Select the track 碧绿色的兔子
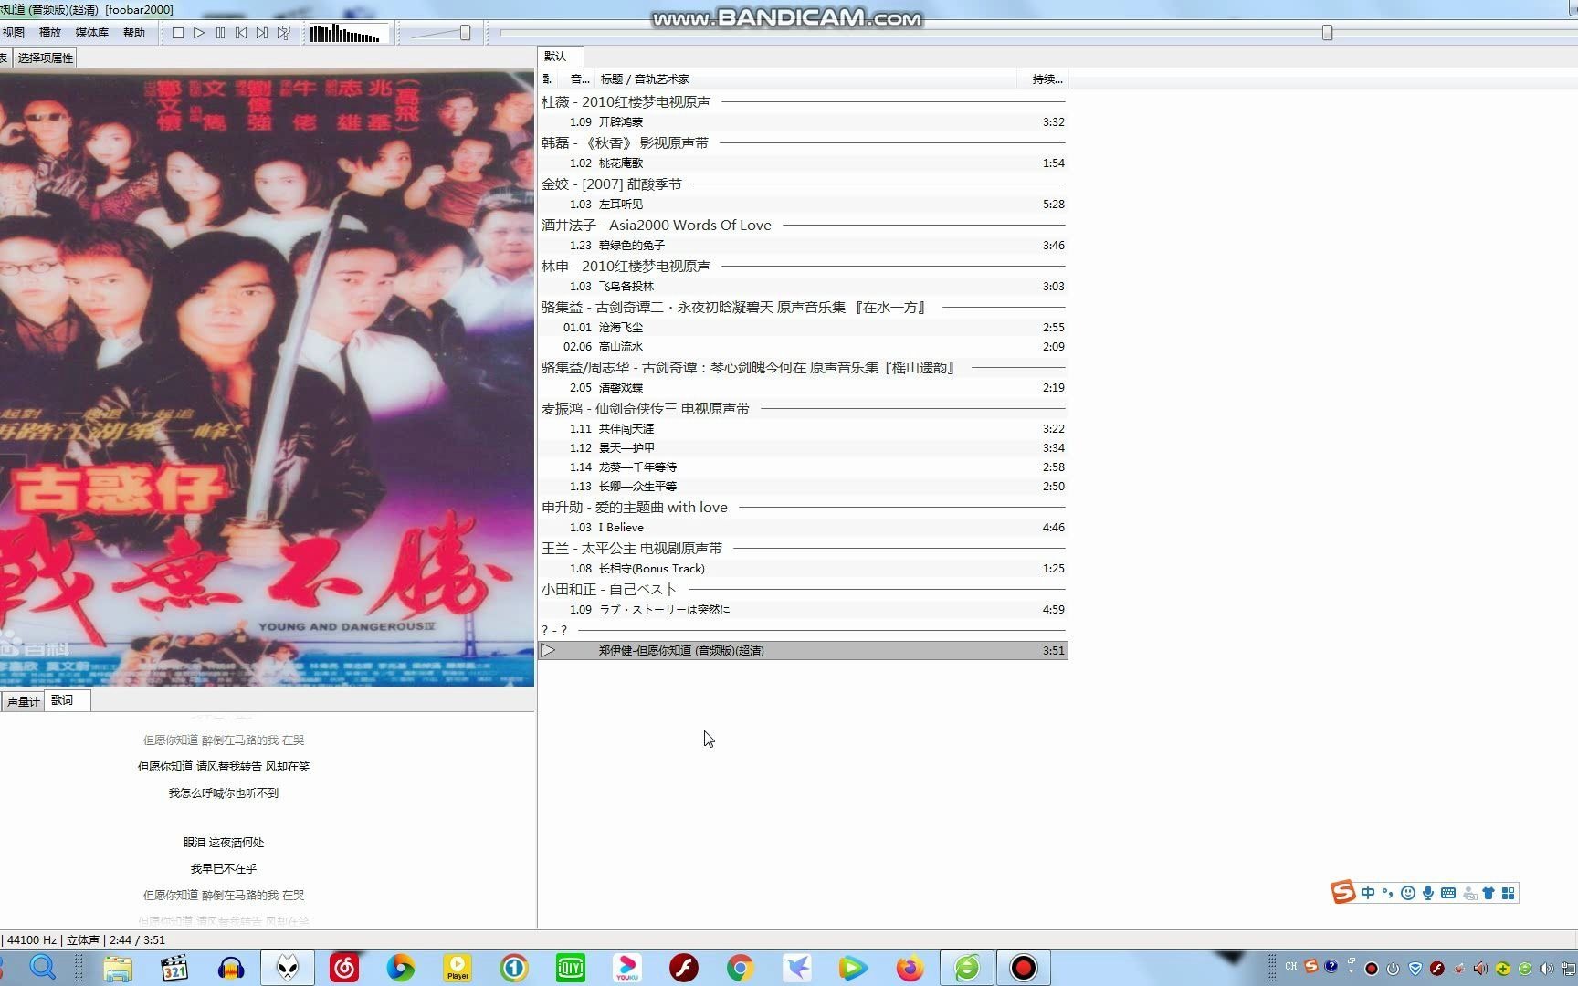The image size is (1578, 986). [803, 245]
